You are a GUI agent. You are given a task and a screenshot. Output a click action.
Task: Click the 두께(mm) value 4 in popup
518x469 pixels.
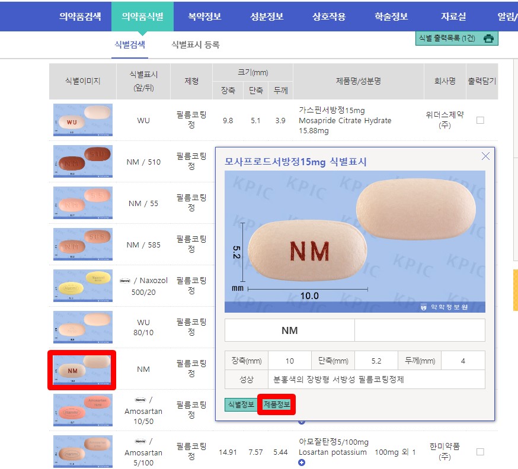click(463, 361)
